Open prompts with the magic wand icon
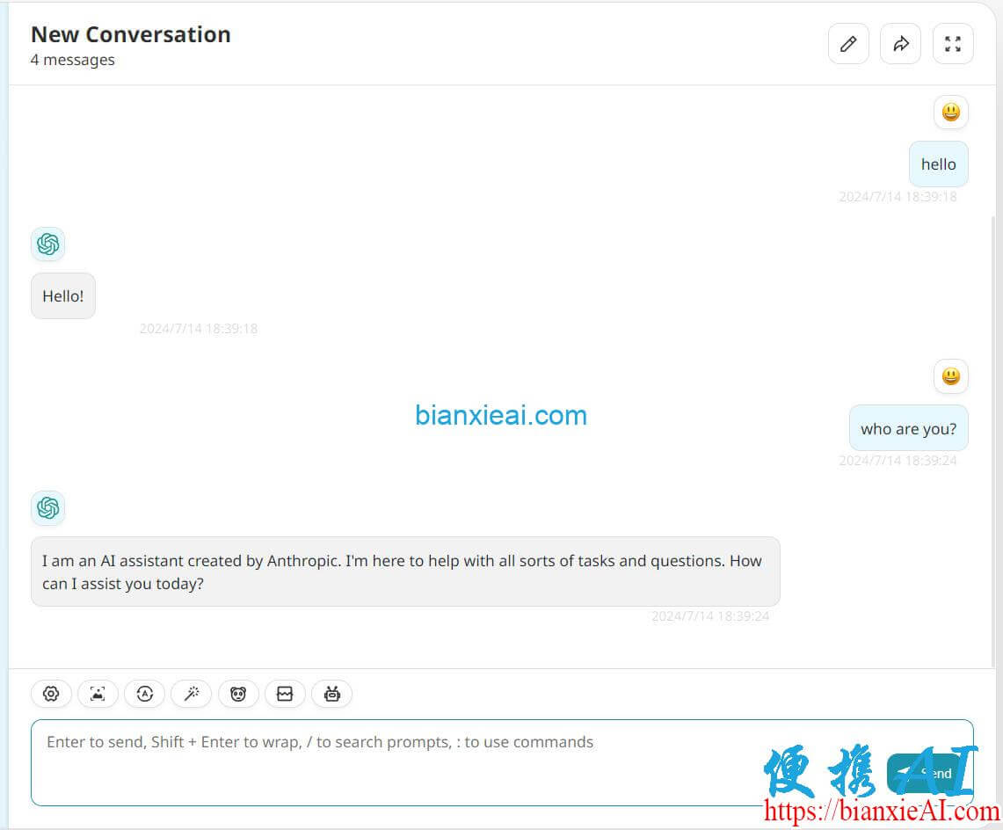Image resolution: width=1003 pixels, height=830 pixels. pyautogui.click(x=192, y=694)
